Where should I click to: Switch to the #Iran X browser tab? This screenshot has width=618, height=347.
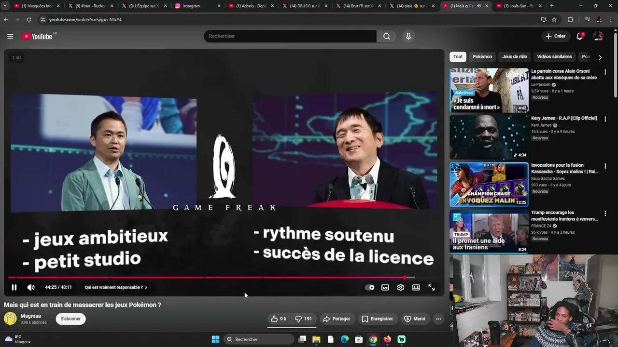click(90, 6)
